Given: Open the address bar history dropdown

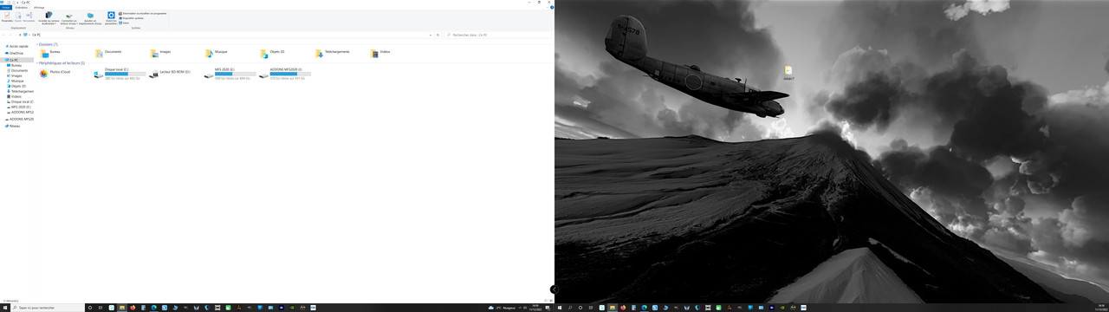Looking at the screenshot, I should [x=431, y=35].
